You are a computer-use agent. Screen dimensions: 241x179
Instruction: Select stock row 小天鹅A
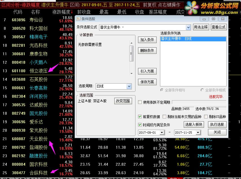38,62
